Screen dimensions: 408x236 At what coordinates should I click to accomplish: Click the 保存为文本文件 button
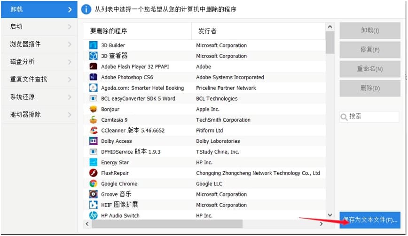pyautogui.click(x=370, y=220)
